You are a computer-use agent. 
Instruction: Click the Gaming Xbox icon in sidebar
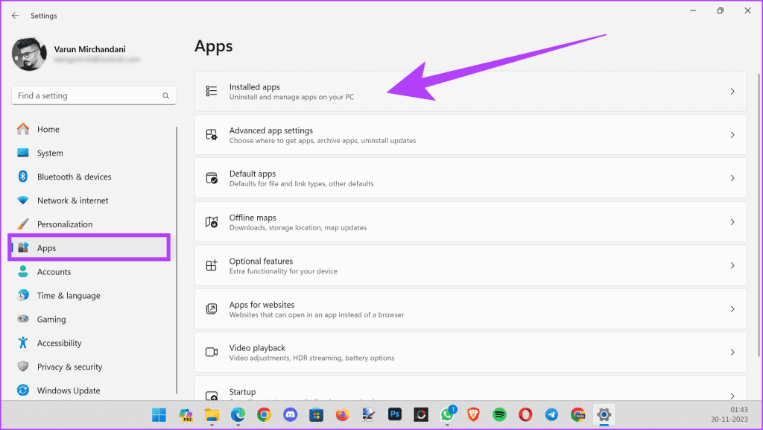pyautogui.click(x=23, y=319)
